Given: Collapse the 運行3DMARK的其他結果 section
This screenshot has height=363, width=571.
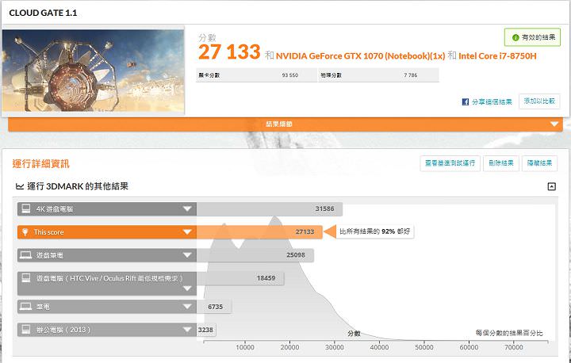Looking at the screenshot, I should click(551, 186).
